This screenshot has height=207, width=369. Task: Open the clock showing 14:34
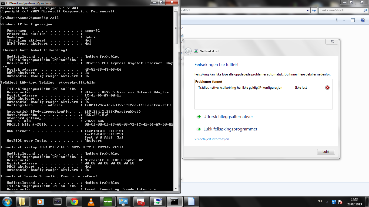coord(354,201)
